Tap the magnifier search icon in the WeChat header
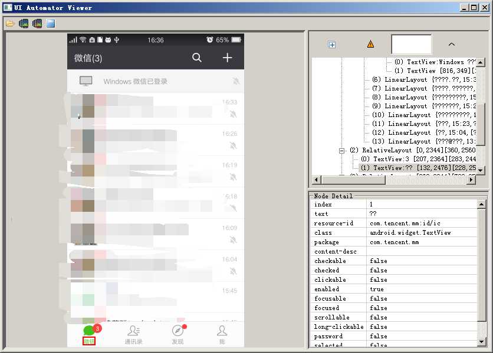This screenshot has height=353, width=493. 197,58
